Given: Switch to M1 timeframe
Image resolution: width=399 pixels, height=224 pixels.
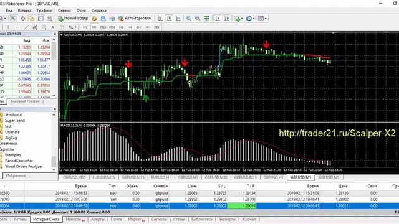Looking at the screenshot, I should (85, 27).
